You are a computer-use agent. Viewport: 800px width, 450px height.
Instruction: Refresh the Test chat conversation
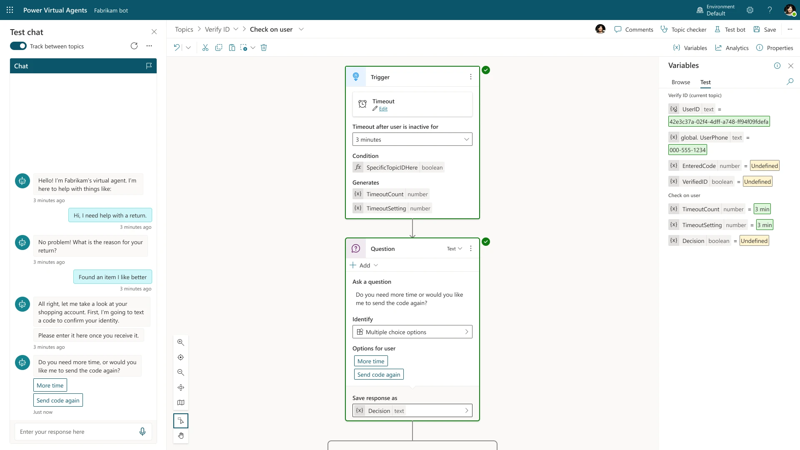134,46
